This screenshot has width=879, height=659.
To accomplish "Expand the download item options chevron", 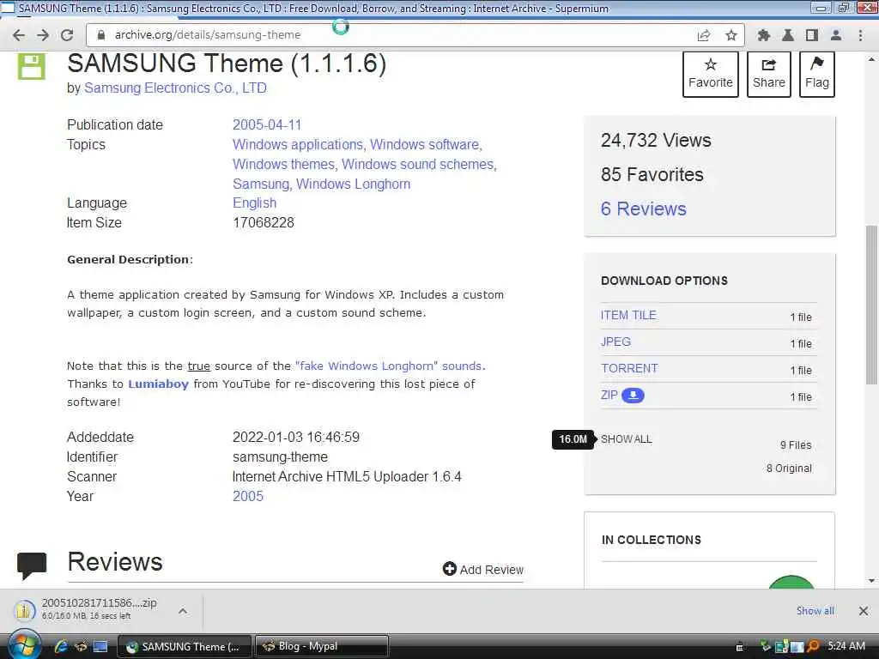I will click(x=183, y=611).
